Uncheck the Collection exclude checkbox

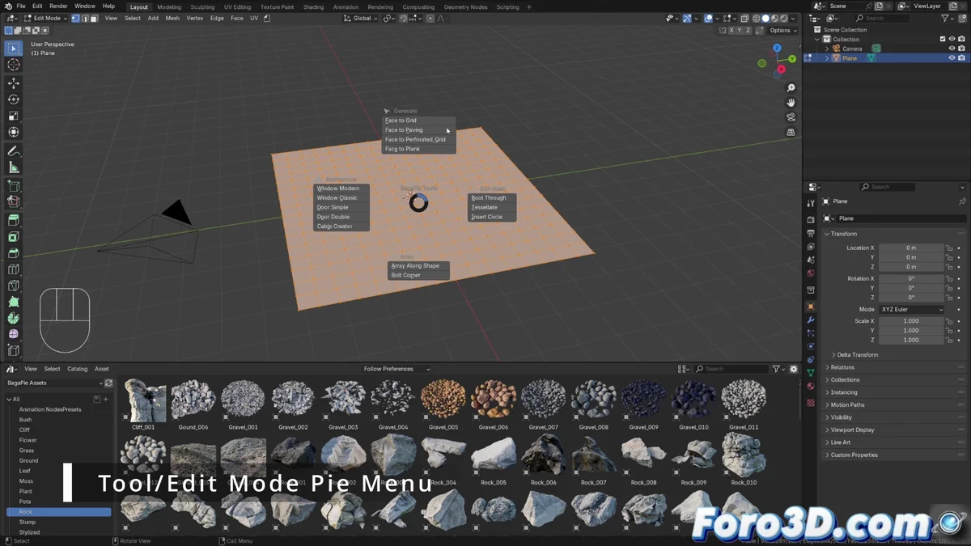coord(943,39)
